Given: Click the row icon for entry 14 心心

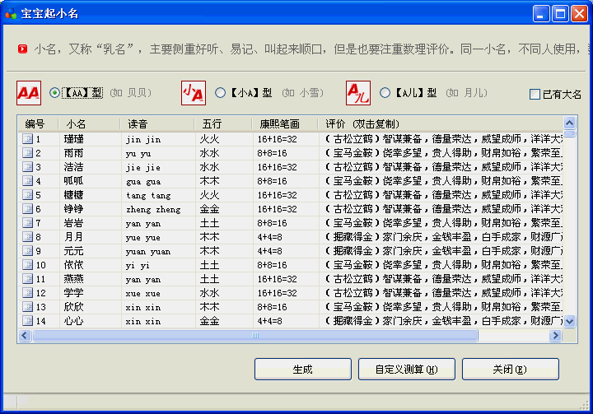Looking at the screenshot, I should pyautogui.click(x=27, y=321).
